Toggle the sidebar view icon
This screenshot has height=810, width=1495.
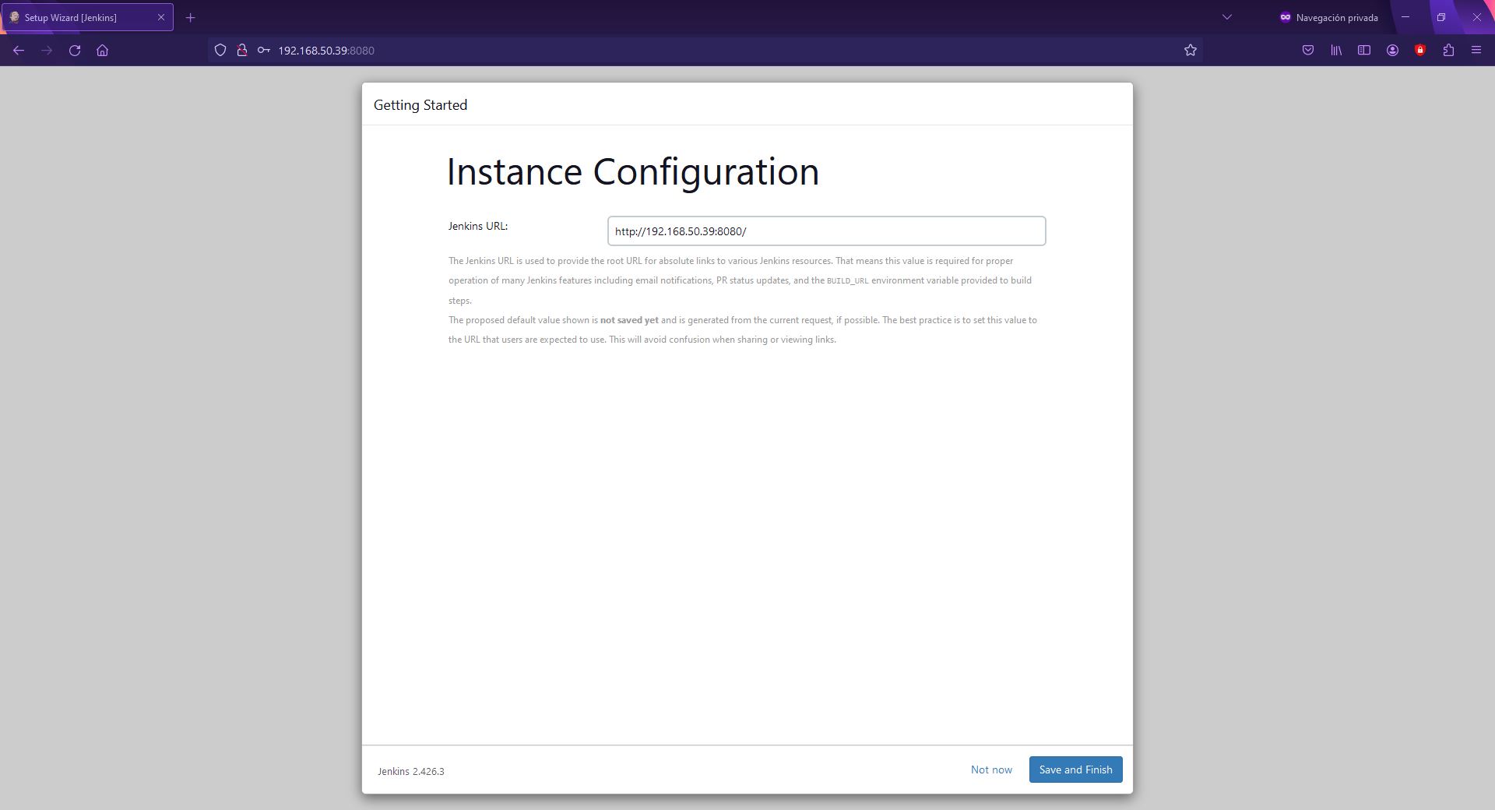(x=1364, y=51)
